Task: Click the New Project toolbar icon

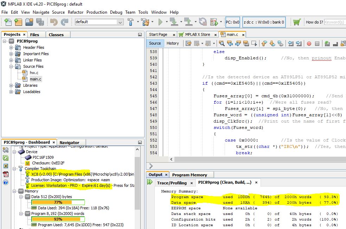Action: point(18,22)
